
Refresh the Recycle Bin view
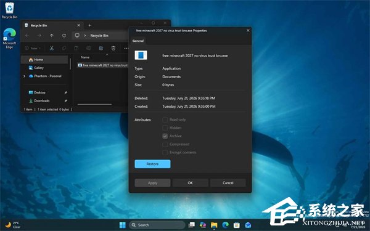[64, 36]
